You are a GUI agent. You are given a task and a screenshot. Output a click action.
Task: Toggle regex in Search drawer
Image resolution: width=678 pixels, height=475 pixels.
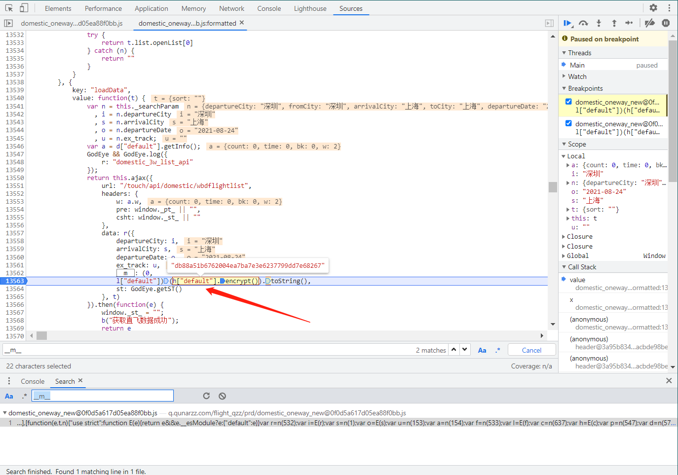coord(24,396)
